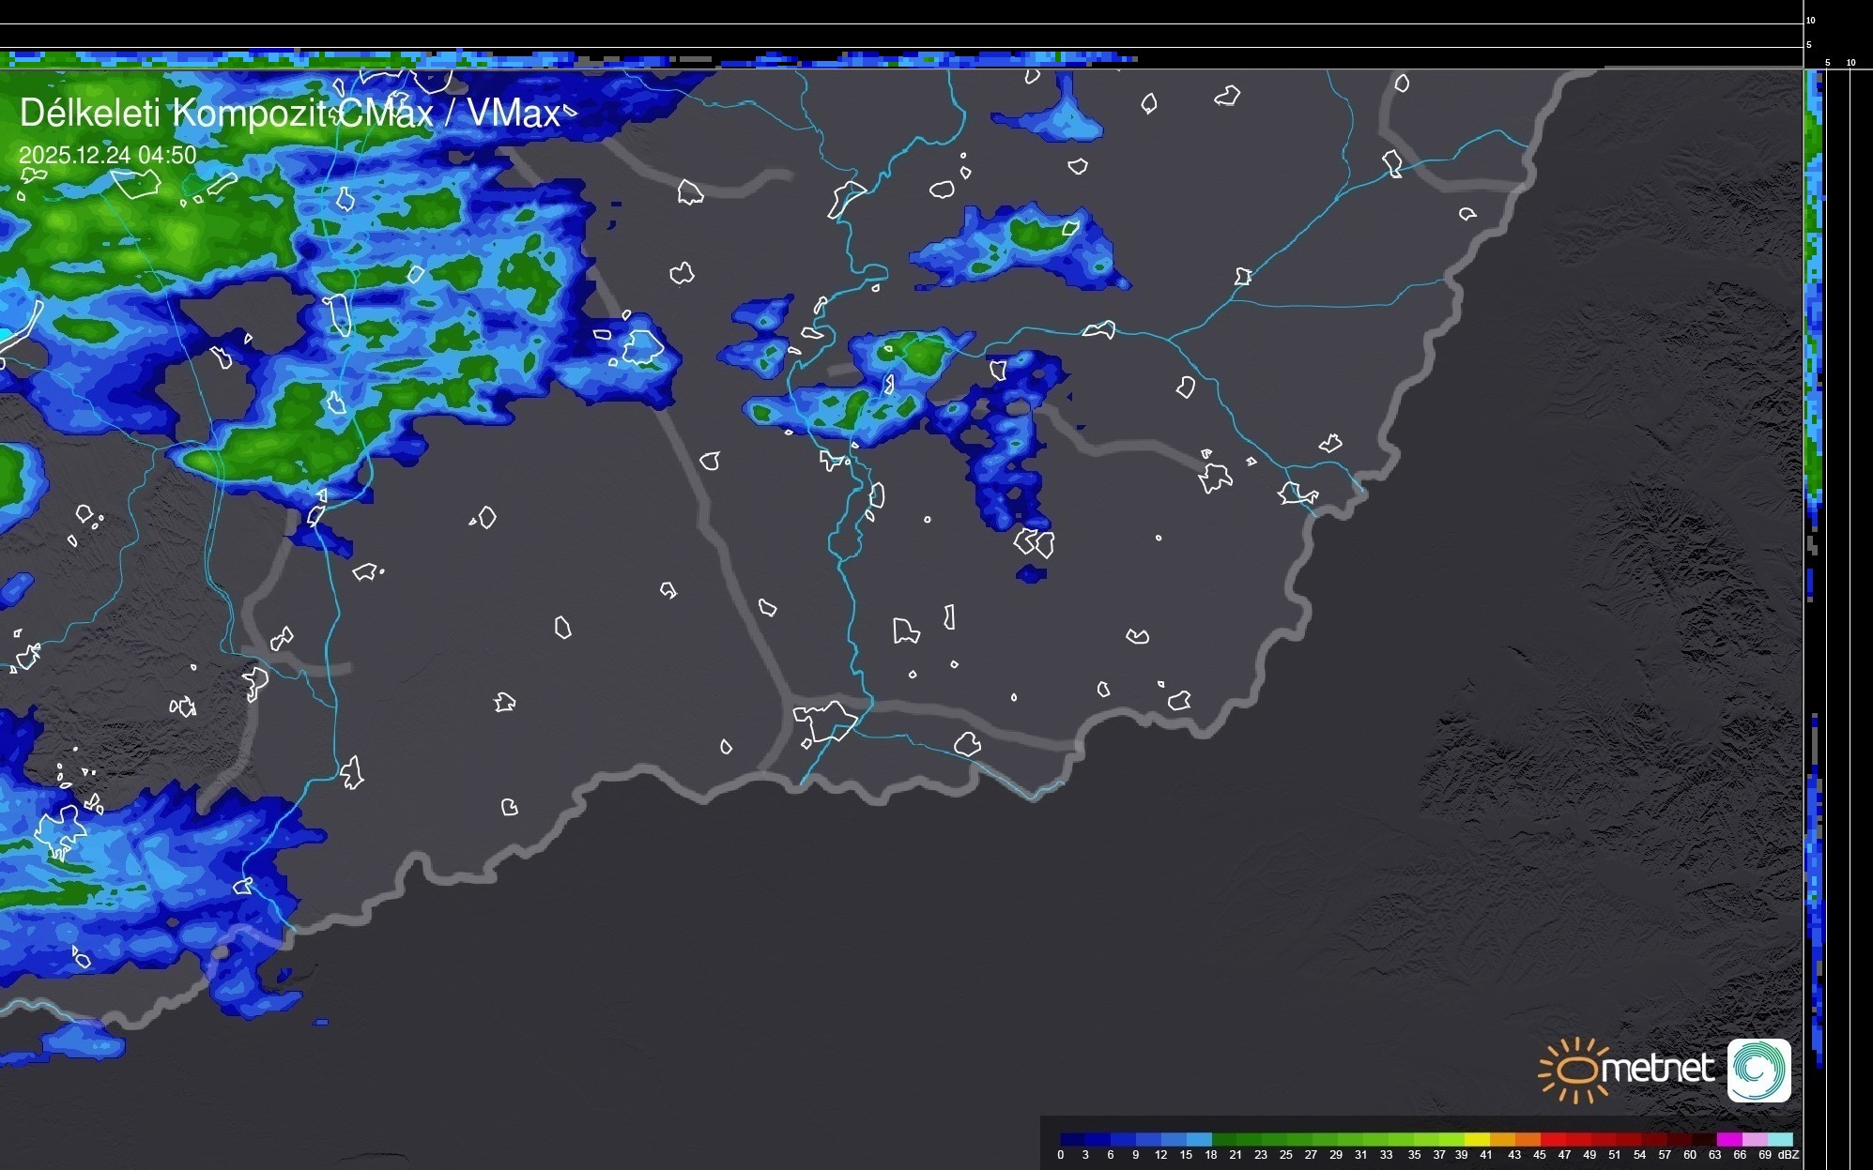The height and width of the screenshot is (1170, 1873).
Task: Click the white metnet wordmark text
Action: (1657, 1069)
